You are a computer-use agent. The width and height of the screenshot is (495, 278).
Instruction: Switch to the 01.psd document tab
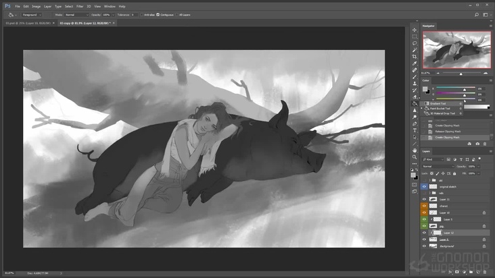(x=28, y=23)
